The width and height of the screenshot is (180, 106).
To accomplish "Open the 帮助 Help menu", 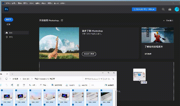I will click(x=63, y=3).
